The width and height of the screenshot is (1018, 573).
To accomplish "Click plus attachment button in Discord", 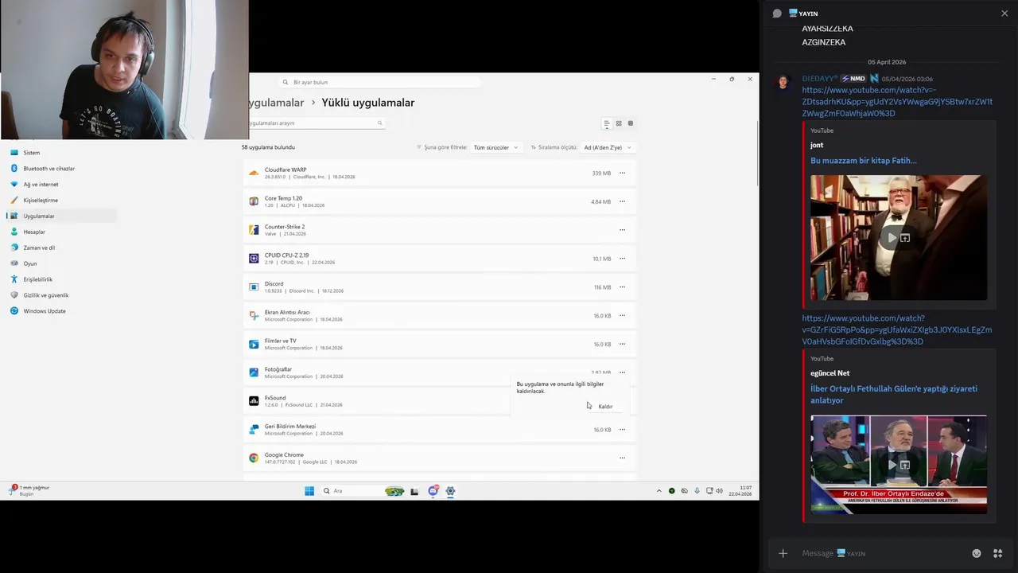I will click(783, 553).
